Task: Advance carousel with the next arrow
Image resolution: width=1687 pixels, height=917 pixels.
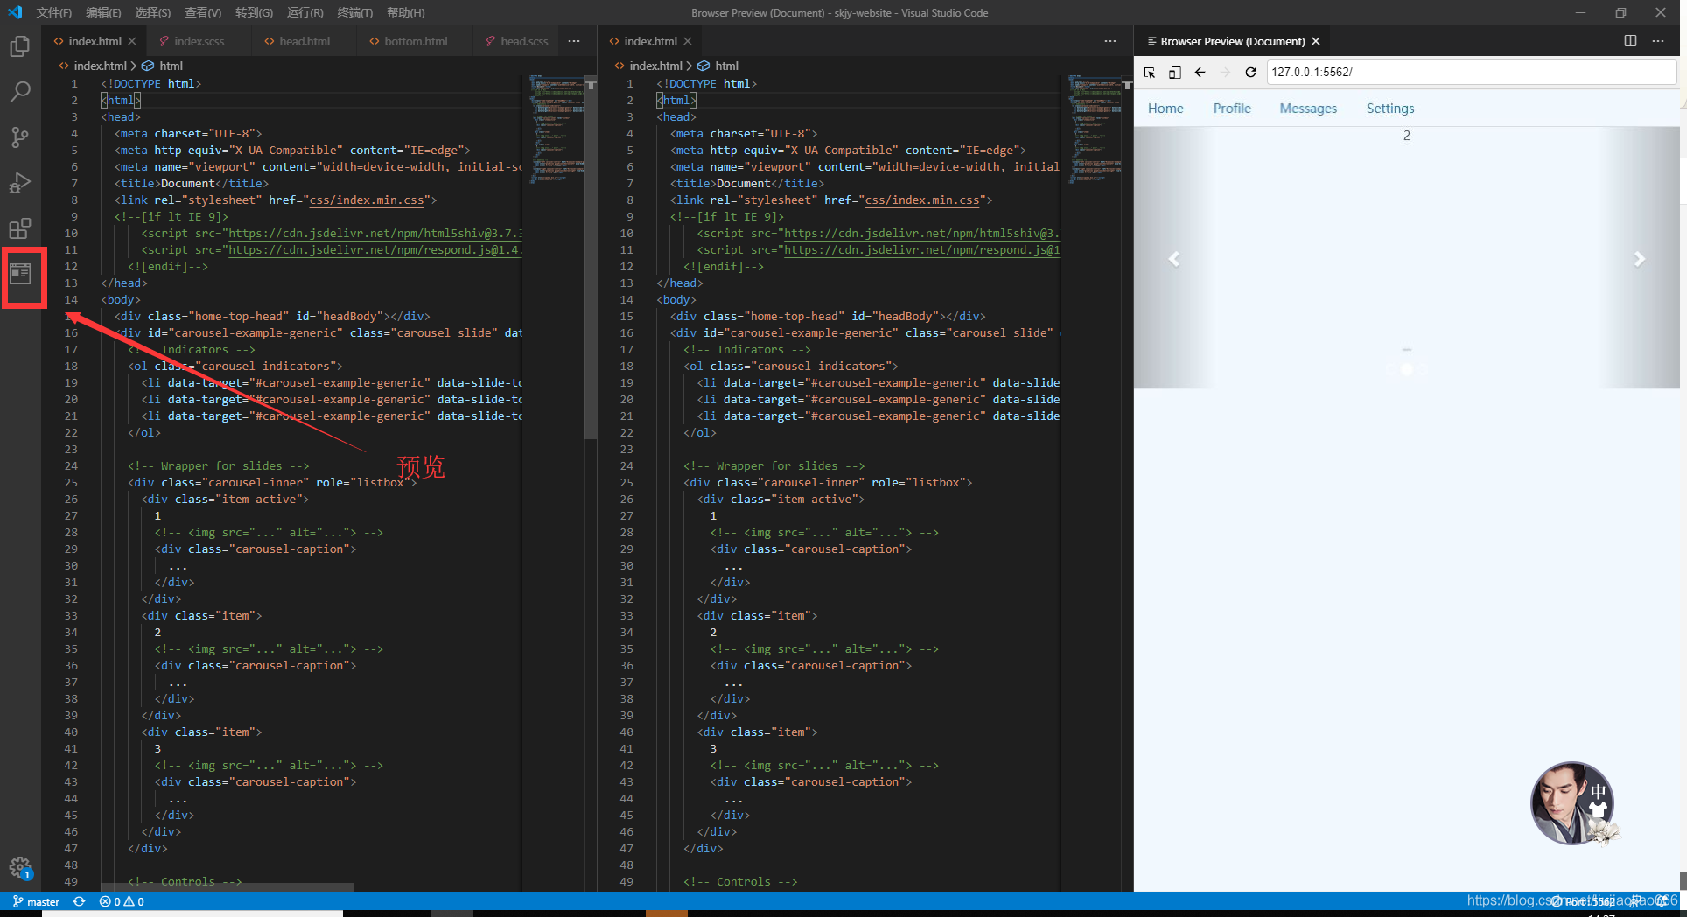Action: click(1639, 259)
